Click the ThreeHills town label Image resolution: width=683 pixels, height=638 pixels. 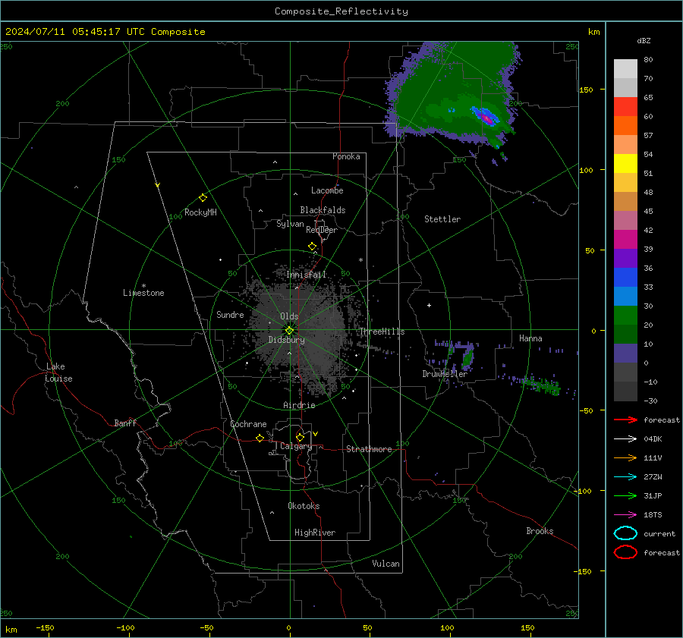[382, 332]
